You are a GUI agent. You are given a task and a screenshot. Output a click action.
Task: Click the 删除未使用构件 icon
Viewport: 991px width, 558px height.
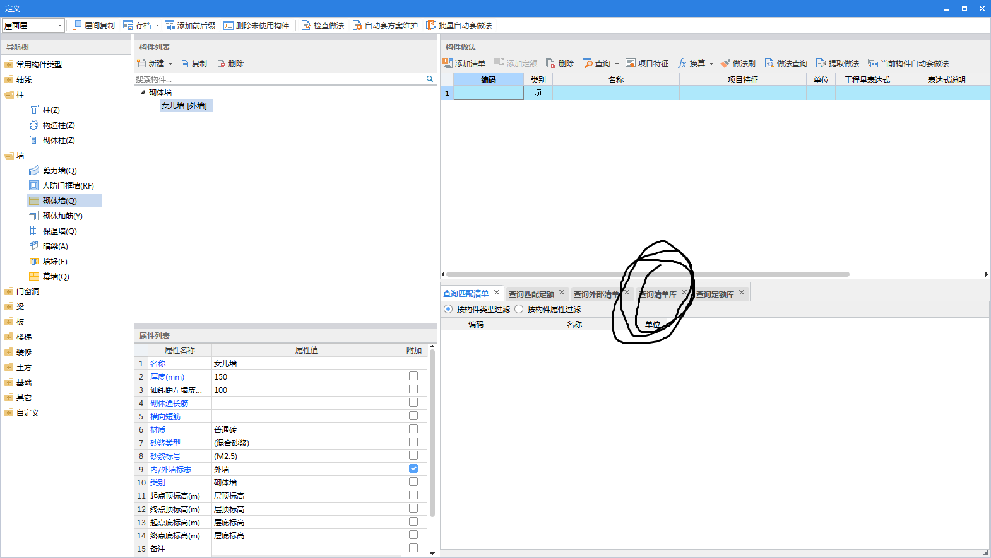(228, 25)
